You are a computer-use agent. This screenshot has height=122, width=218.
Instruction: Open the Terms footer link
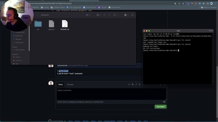71,121
